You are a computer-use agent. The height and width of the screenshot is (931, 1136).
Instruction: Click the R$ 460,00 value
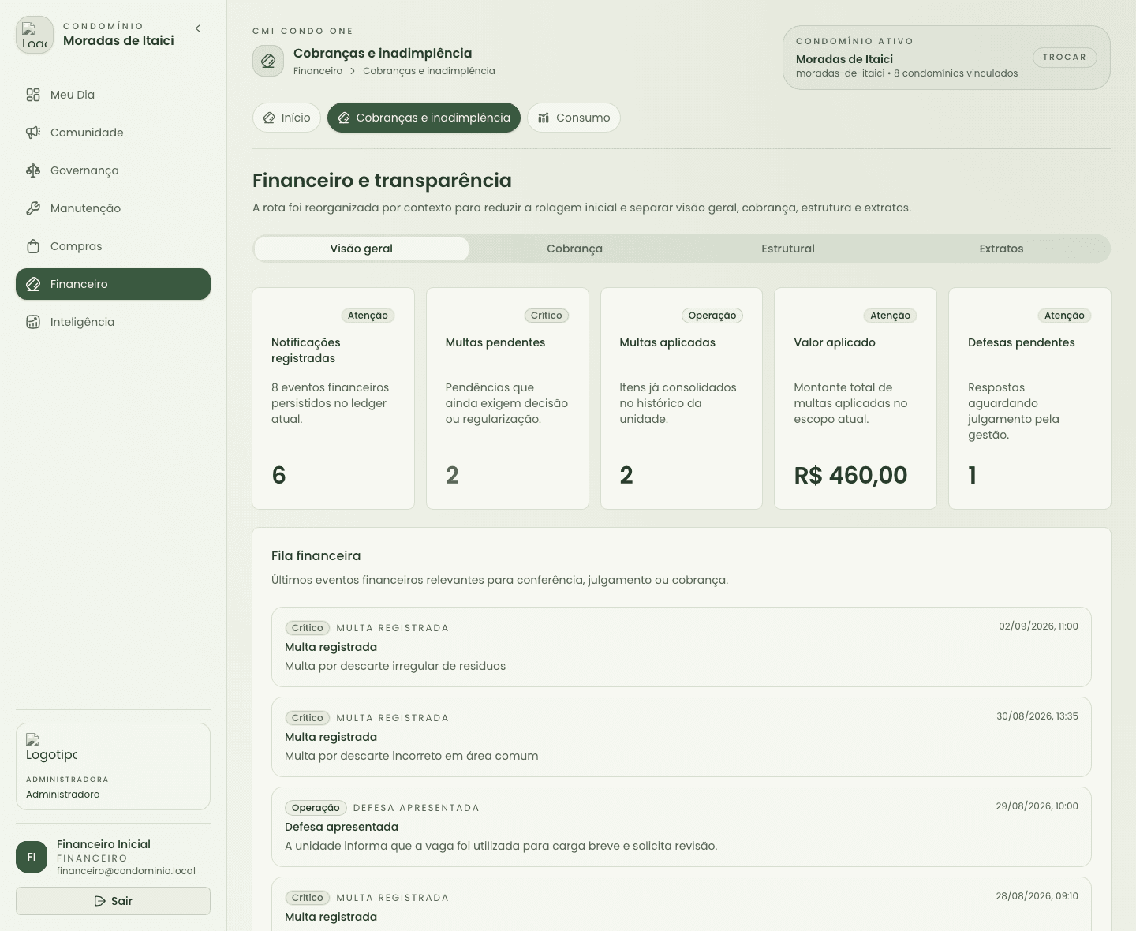pyautogui.click(x=850, y=475)
